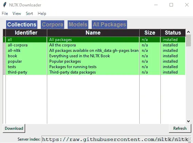Screen dimensions: 193x143
Task: Select the 'third-party' identifier
Action: point(17,72)
